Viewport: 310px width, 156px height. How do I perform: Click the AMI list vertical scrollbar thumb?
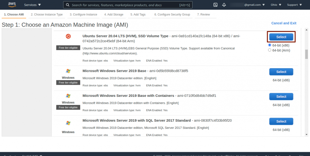(x=306, y=54)
